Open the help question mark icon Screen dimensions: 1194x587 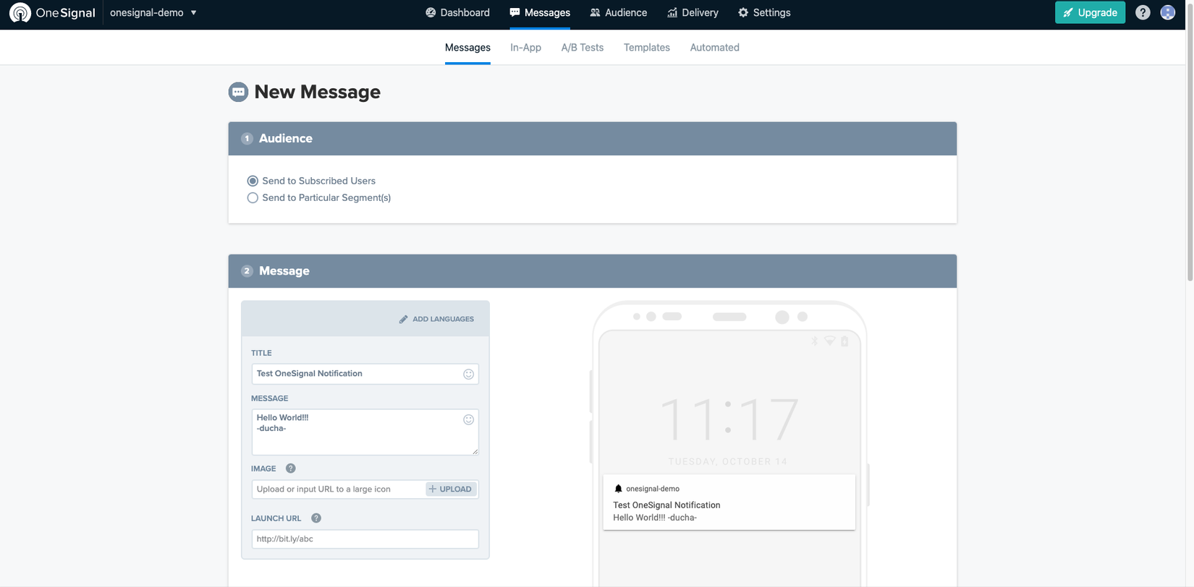[1143, 12]
